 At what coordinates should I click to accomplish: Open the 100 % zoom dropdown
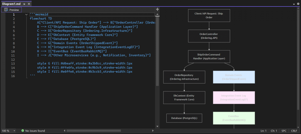point(14,131)
